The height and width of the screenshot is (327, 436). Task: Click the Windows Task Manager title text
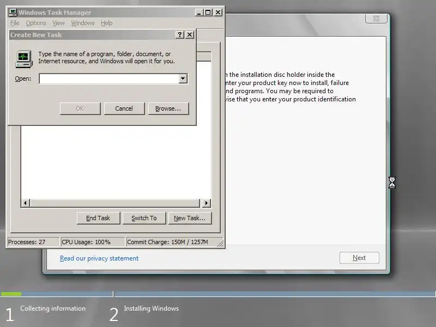55,13
